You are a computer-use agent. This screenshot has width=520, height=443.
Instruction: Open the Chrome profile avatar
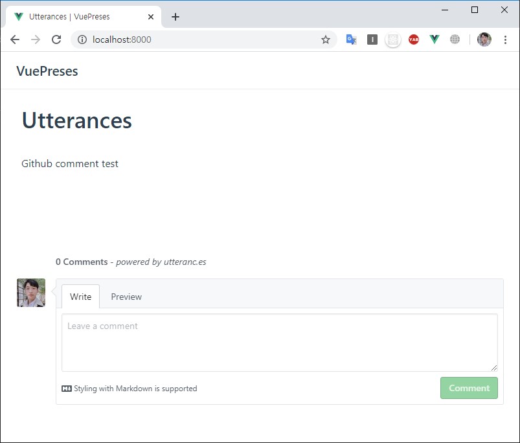tap(484, 40)
